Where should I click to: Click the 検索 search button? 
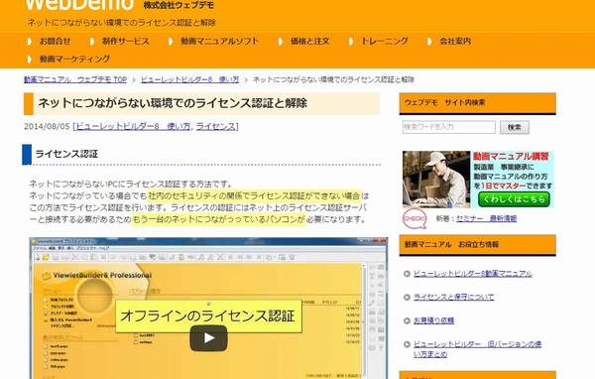pos(515,127)
